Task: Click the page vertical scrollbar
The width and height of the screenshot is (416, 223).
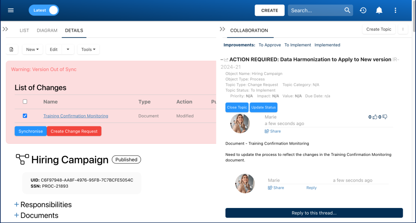Action: click(x=414, y=16)
